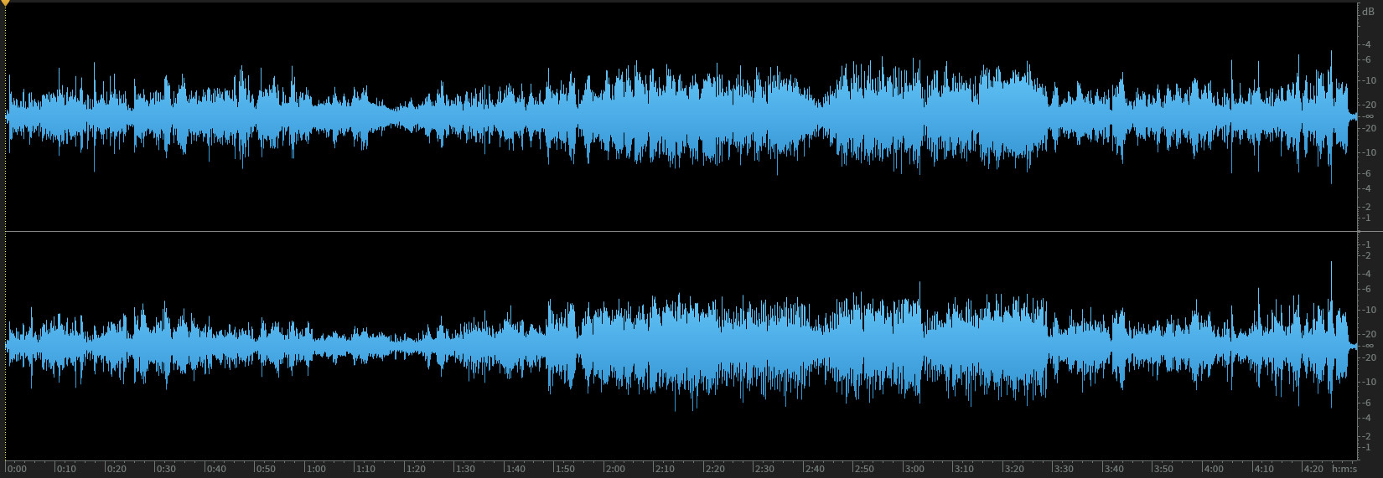Select 2:40 on the time ruler
Image resolution: width=1383 pixels, height=478 pixels.
815,469
